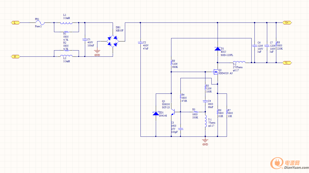The width and height of the screenshot is (309, 173).
Task: Click the 7Turns label of T-1
Action: coord(212,123)
